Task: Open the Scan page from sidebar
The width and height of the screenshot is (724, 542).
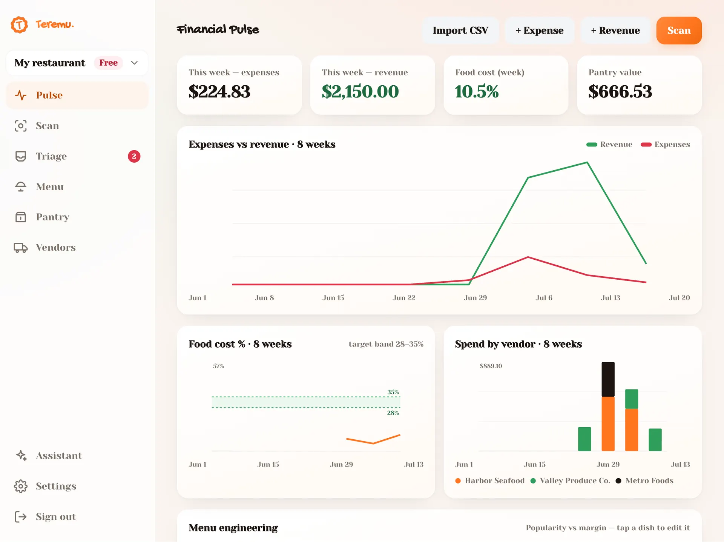Action: pyautogui.click(x=77, y=126)
